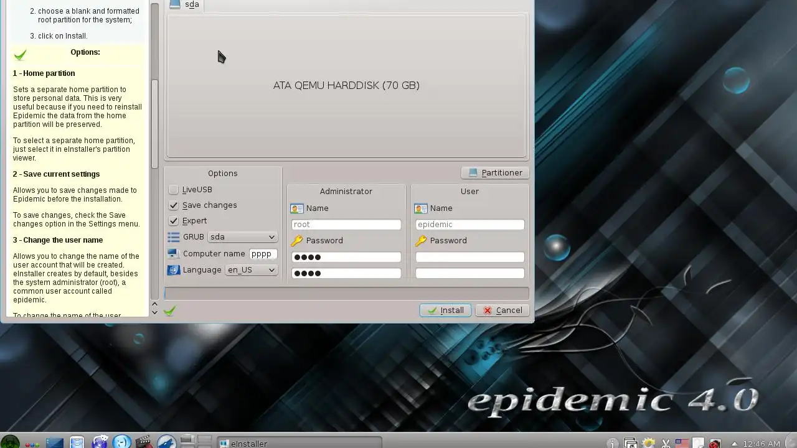Click the Cancel button
Image resolution: width=797 pixels, height=448 pixels.
(x=502, y=310)
